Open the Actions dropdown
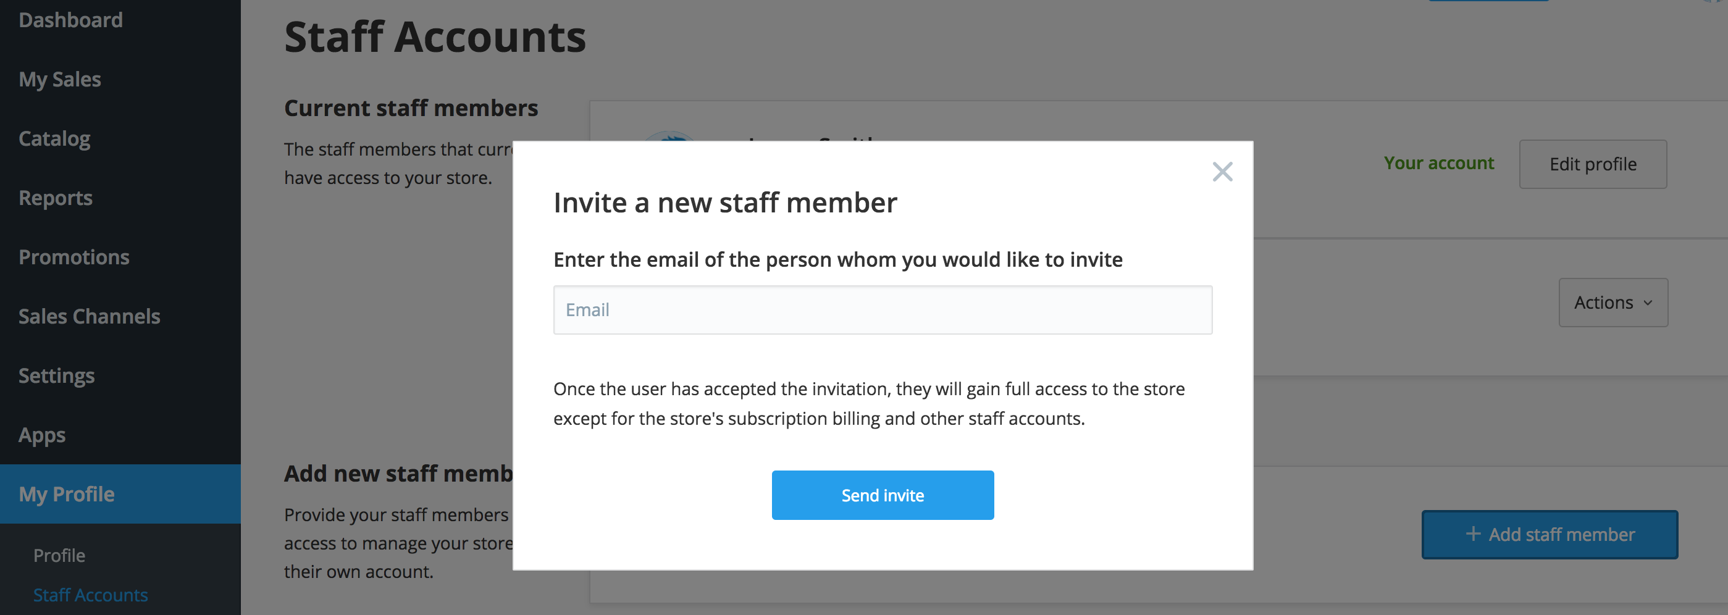 pos(1613,303)
